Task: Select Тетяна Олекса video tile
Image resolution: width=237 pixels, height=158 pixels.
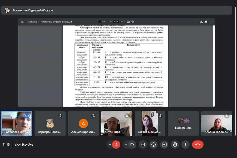Action: click(x=150, y=124)
